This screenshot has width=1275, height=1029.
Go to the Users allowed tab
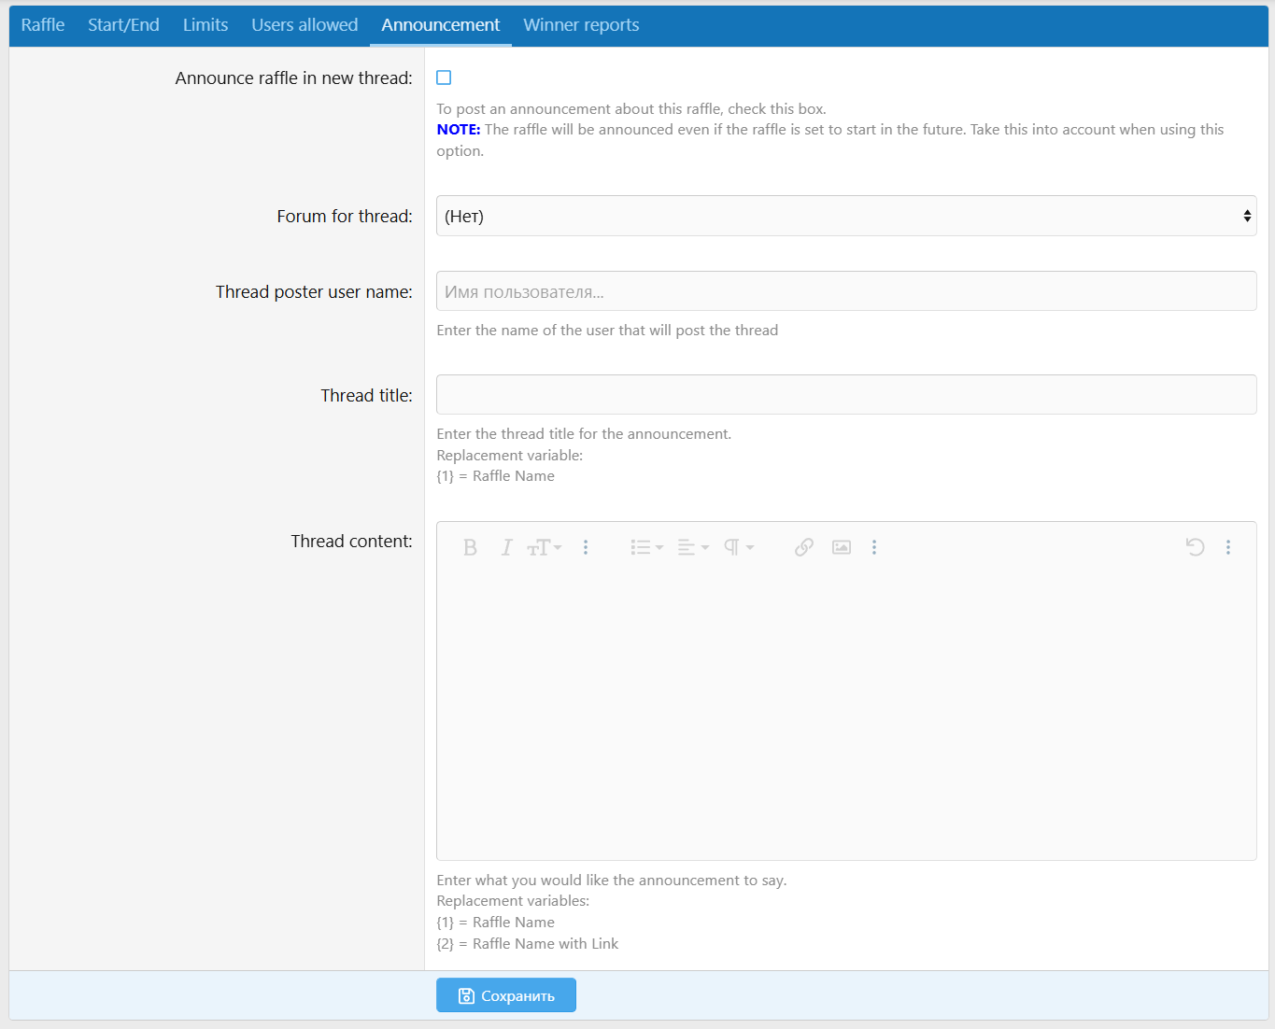305,25
